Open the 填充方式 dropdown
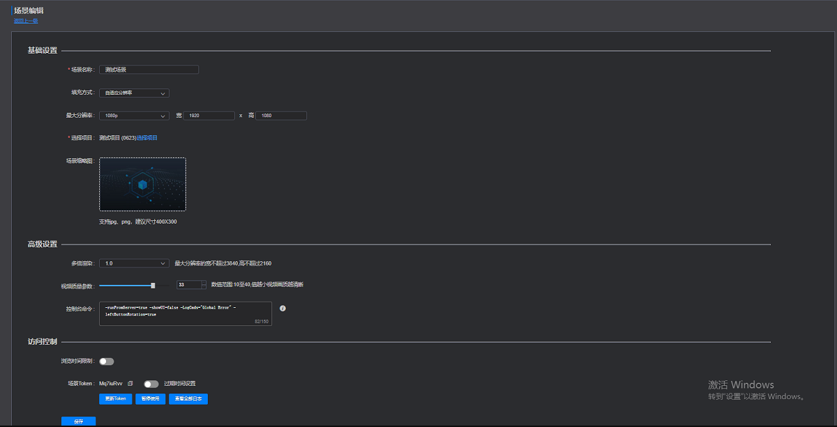 [x=134, y=93]
